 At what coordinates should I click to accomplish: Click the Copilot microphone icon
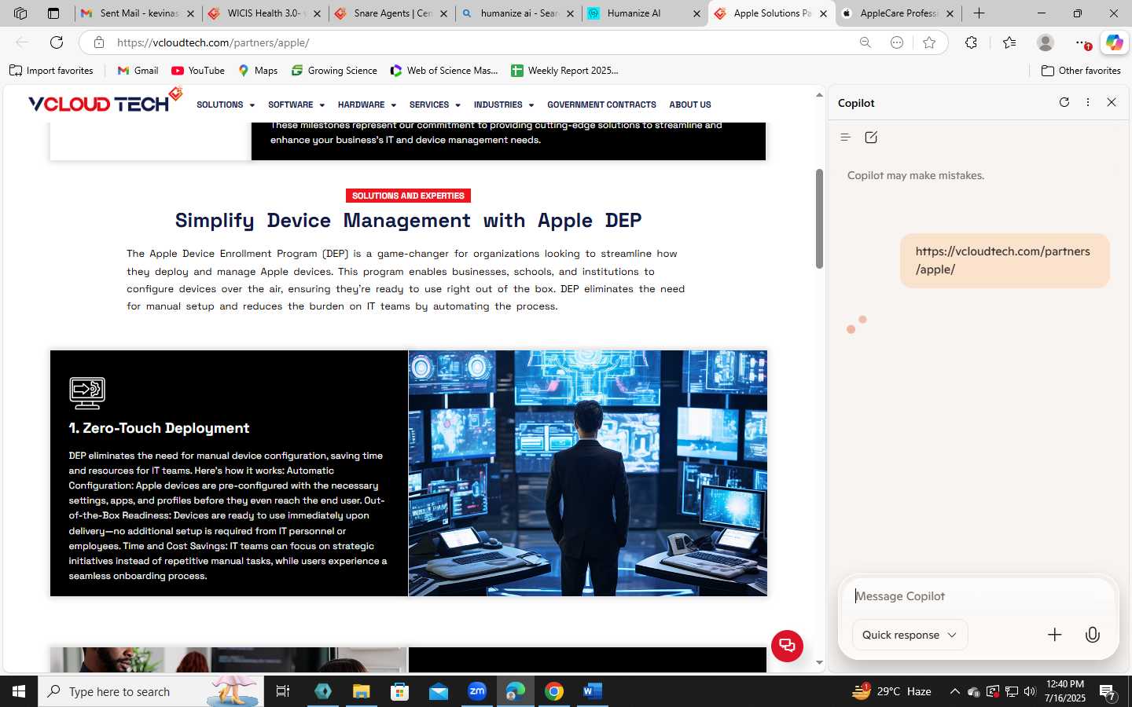[1093, 635]
